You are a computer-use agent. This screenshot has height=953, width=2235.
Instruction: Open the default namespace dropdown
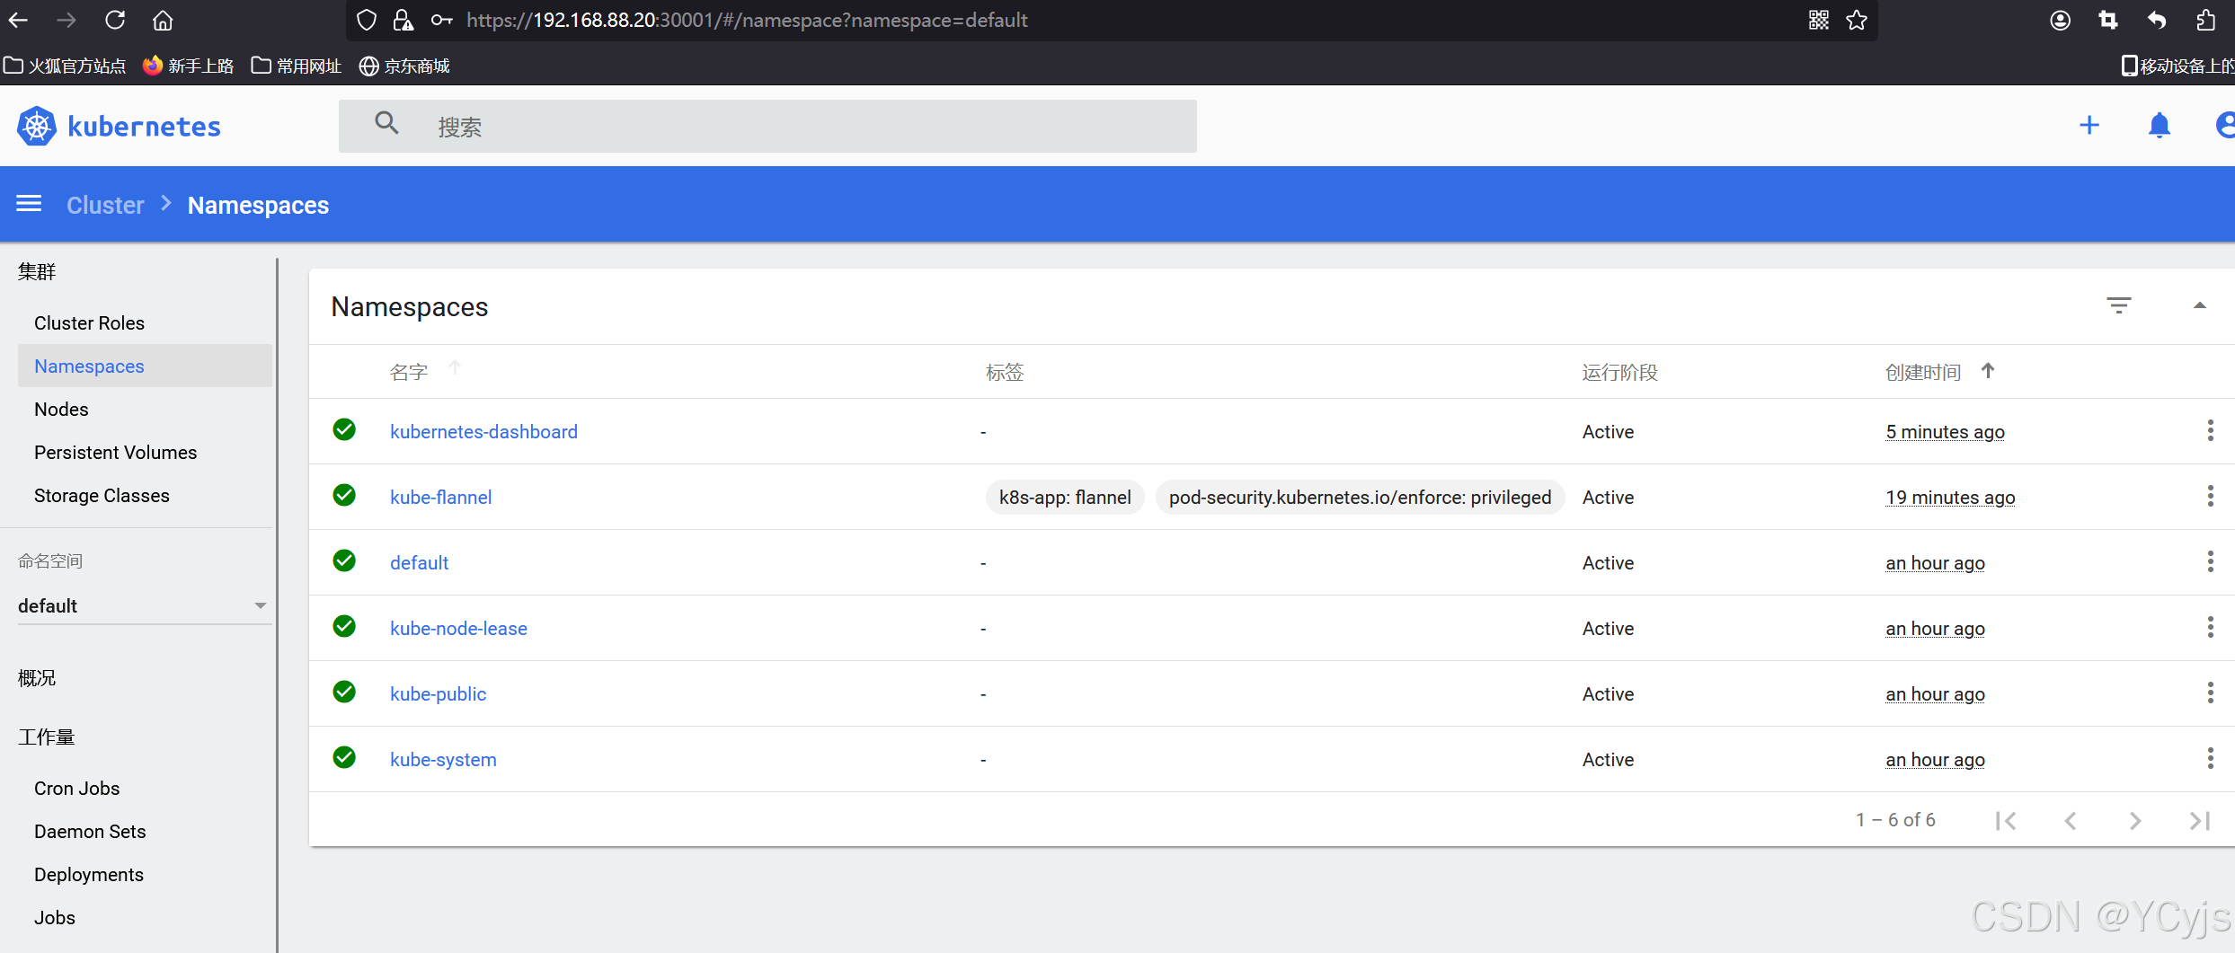pos(144,605)
